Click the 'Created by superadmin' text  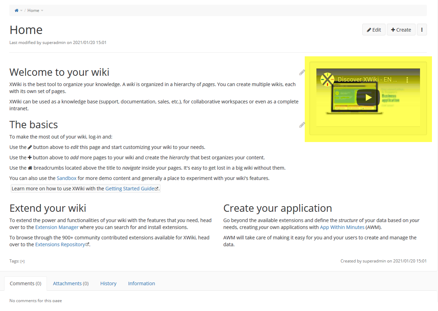[x=383, y=261]
